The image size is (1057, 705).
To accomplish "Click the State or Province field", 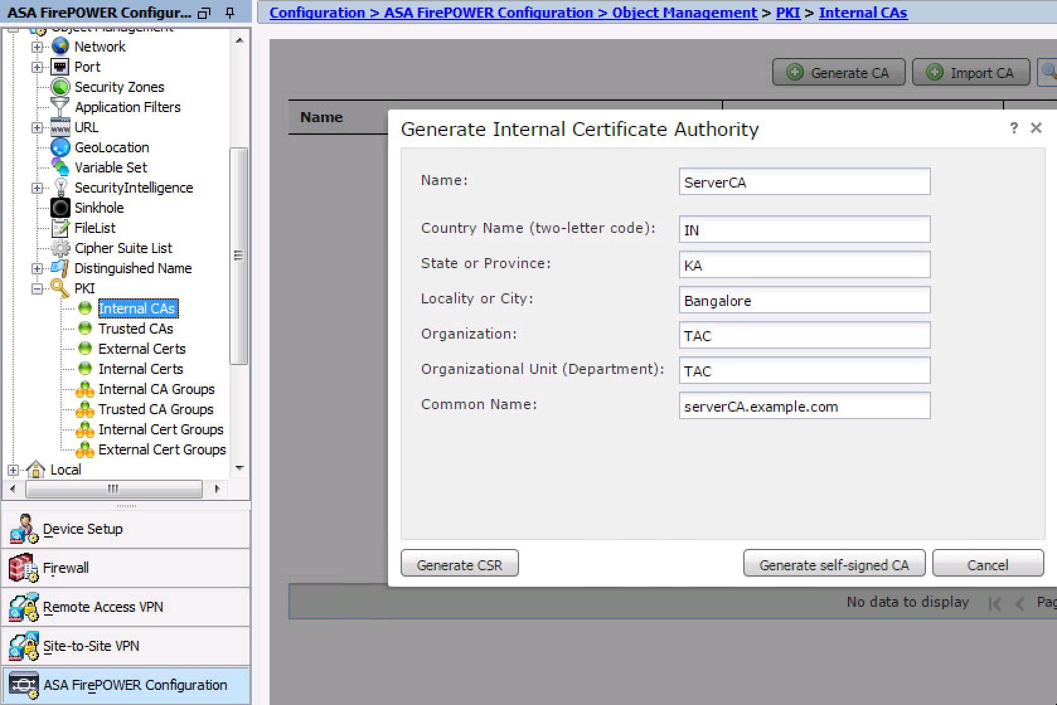I will pos(804,264).
